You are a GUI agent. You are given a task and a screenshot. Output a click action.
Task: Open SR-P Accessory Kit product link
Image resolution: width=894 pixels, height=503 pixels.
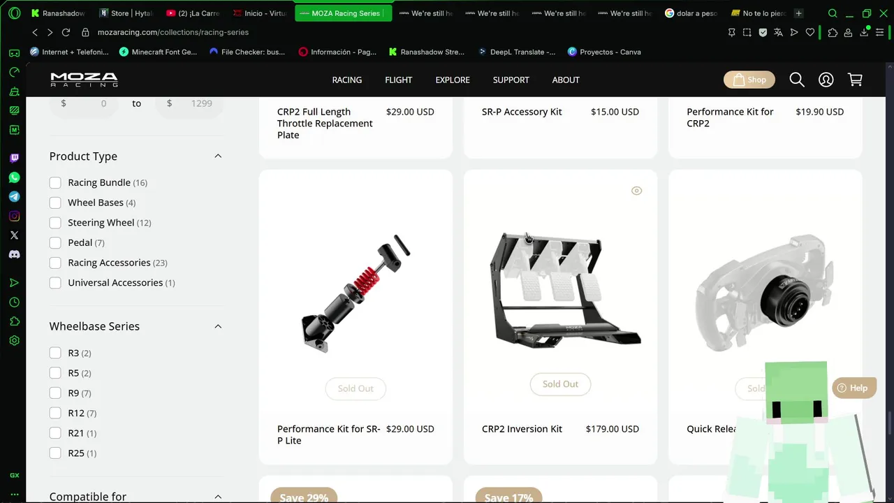coord(522,112)
